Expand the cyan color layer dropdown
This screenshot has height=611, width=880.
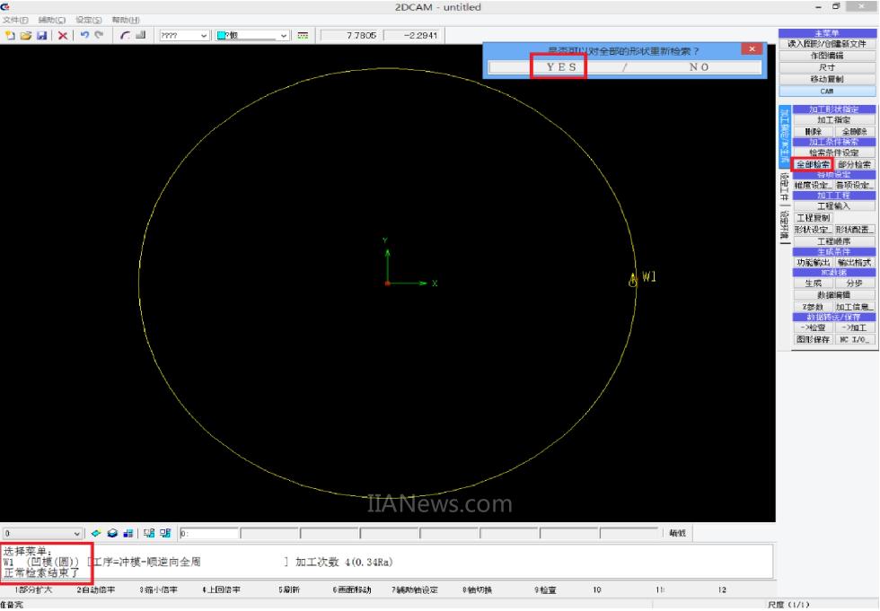point(285,35)
